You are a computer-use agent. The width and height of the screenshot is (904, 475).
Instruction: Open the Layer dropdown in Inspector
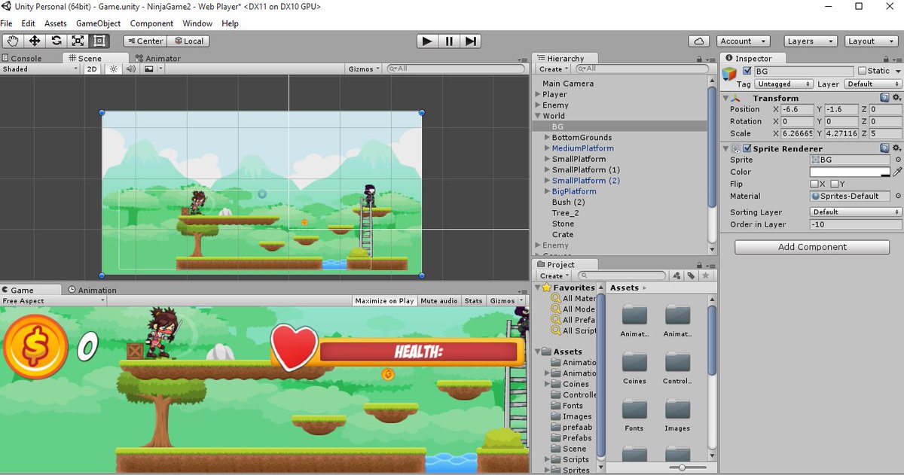click(x=872, y=84)
